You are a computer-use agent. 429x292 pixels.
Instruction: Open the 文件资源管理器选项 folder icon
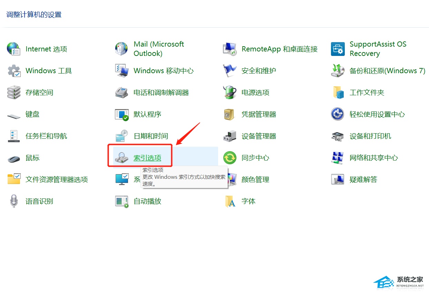(14, 179)
